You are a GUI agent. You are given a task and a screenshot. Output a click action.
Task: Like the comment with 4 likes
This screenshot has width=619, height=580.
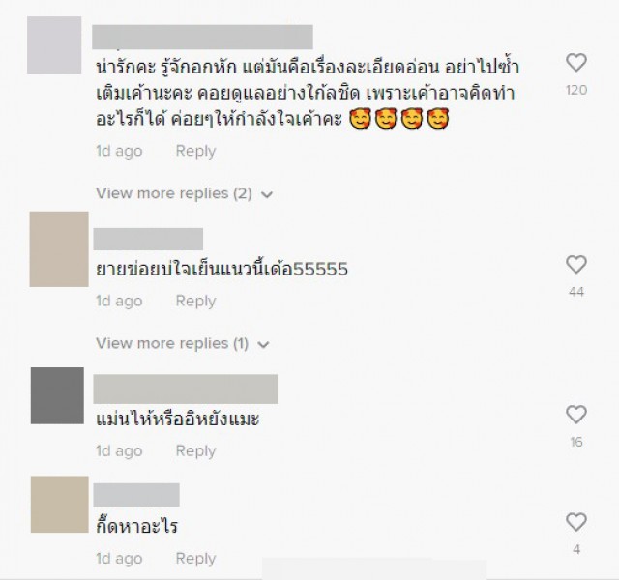point(576,522)
